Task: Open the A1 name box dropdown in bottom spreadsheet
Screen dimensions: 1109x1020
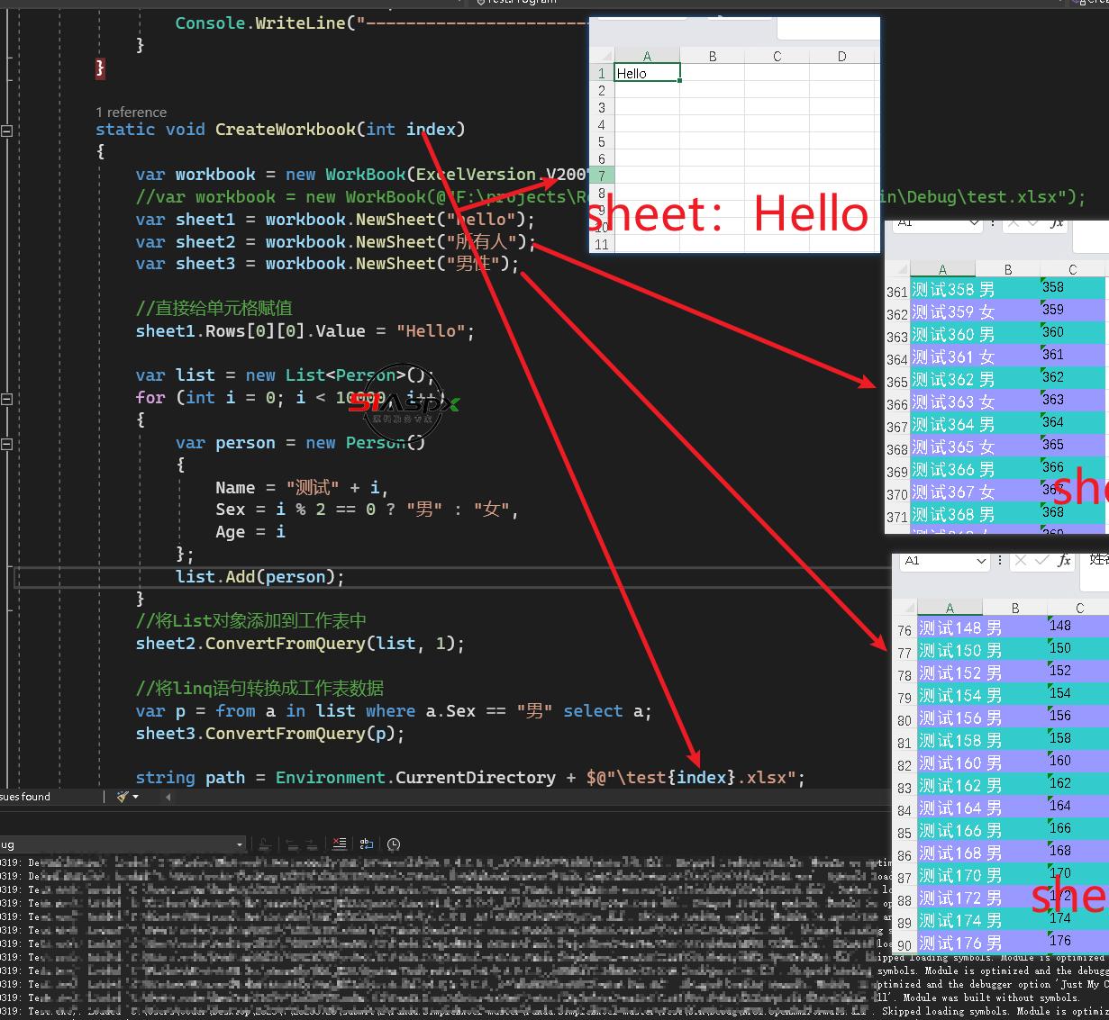Action: [981, 561]
